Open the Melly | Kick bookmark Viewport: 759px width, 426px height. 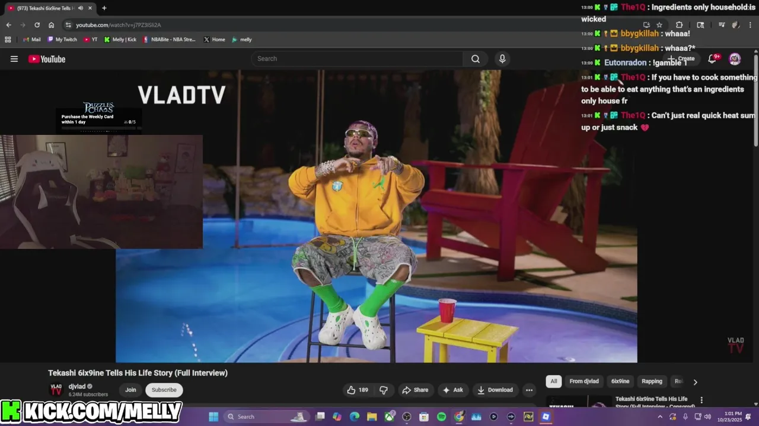point(120,40)
